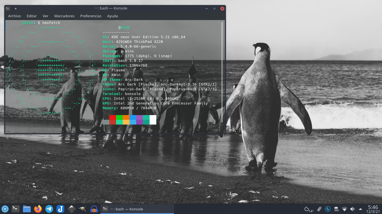Image resolution: width=382 pixels, height=214 pixels.
Task: Click the Konsole window title text
Action: (x=111, y=8)
